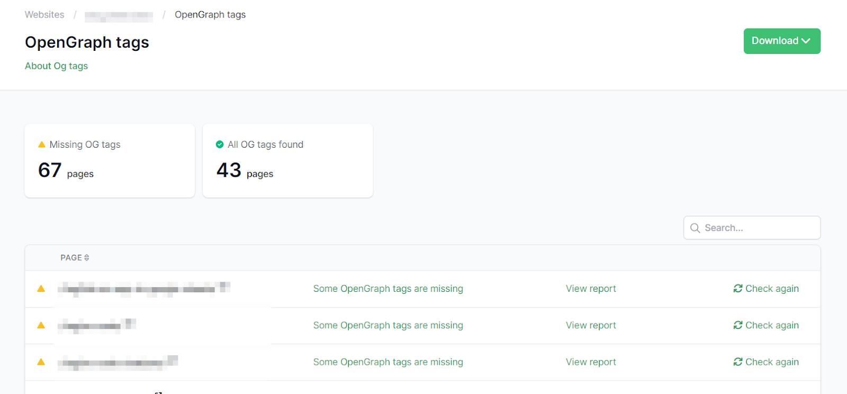The height and width of the screenshot is (394, 847).
Task: Click the refresh icon in the first row
Action: point(737,289)
